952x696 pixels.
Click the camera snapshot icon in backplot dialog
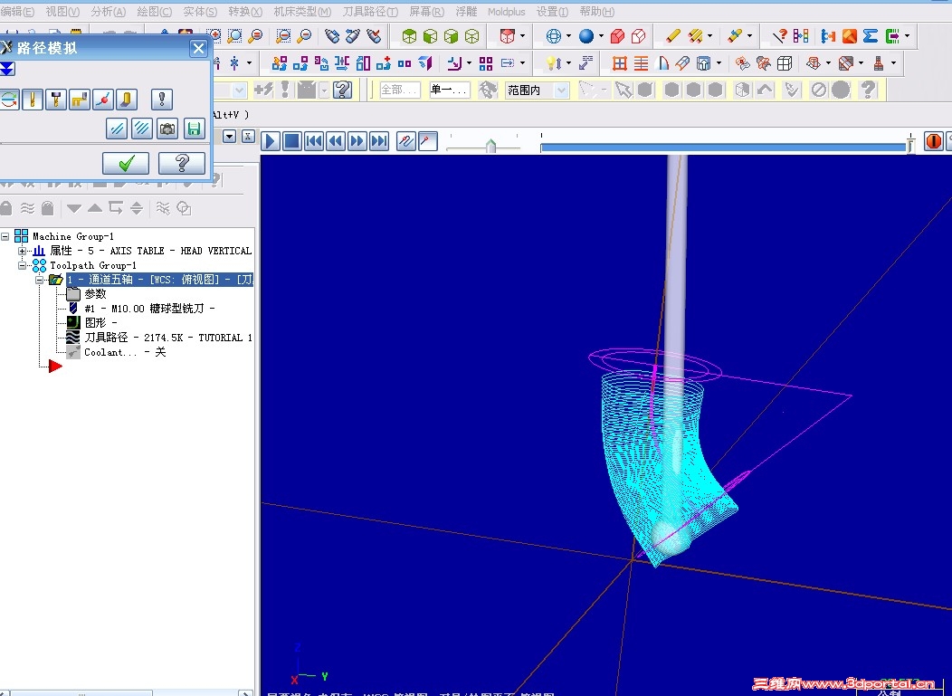click(167, 129)
